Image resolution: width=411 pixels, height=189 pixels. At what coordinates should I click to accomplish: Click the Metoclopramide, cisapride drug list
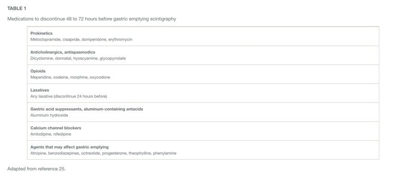coord(81,39)
